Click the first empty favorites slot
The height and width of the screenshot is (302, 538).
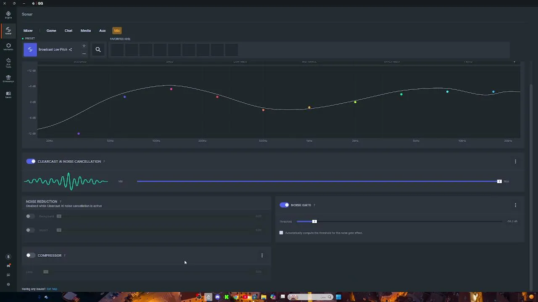point(117,50)
